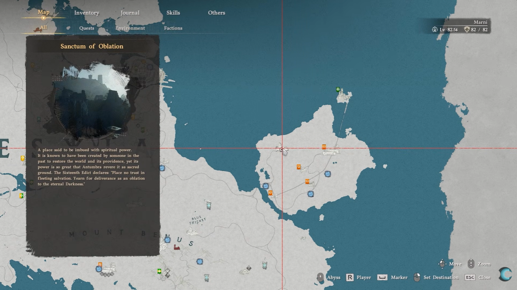Click the question mark diamond map icon

coord(249,268)
